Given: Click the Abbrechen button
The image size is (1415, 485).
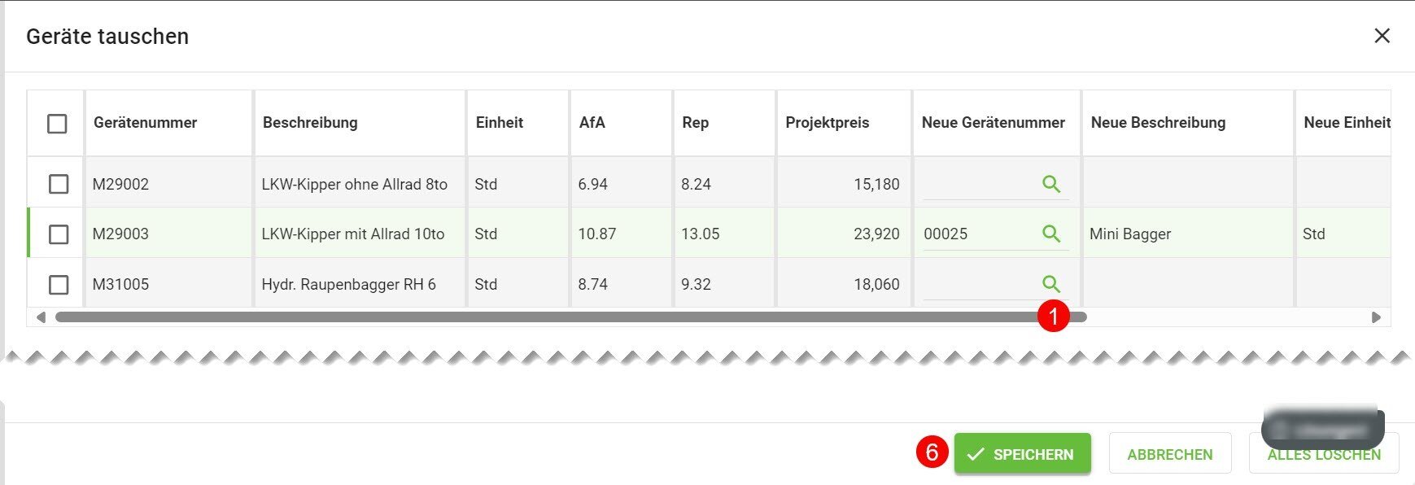Looking at the screenshot, I should point(1169,454).
